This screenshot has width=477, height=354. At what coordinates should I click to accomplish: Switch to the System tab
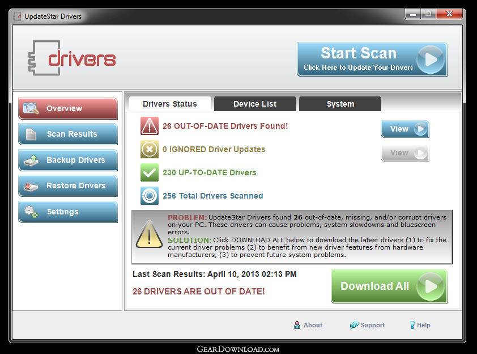point(340,104)
